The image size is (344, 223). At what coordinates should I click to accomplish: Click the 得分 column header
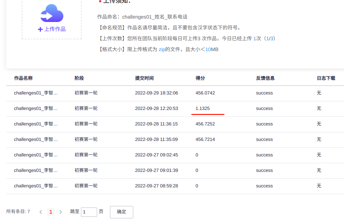coord(200,78)
